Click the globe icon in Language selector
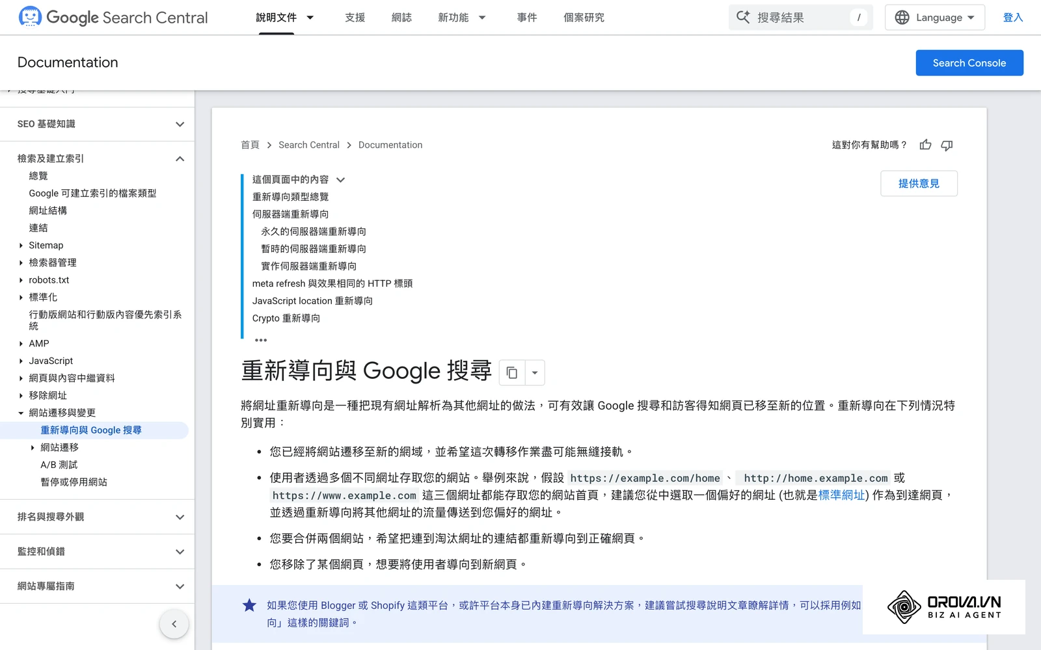The height and width of the screenshot is (650, 1041). (902, 18)
